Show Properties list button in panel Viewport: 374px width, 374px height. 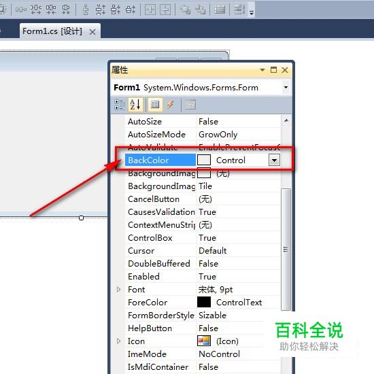pos(155,105)
